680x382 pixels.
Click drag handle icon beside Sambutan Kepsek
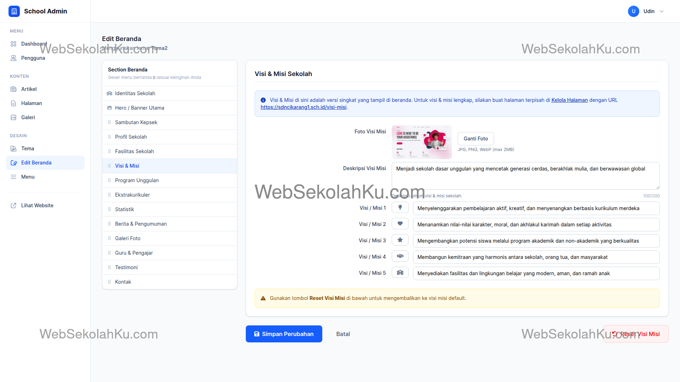pos(109,122)
